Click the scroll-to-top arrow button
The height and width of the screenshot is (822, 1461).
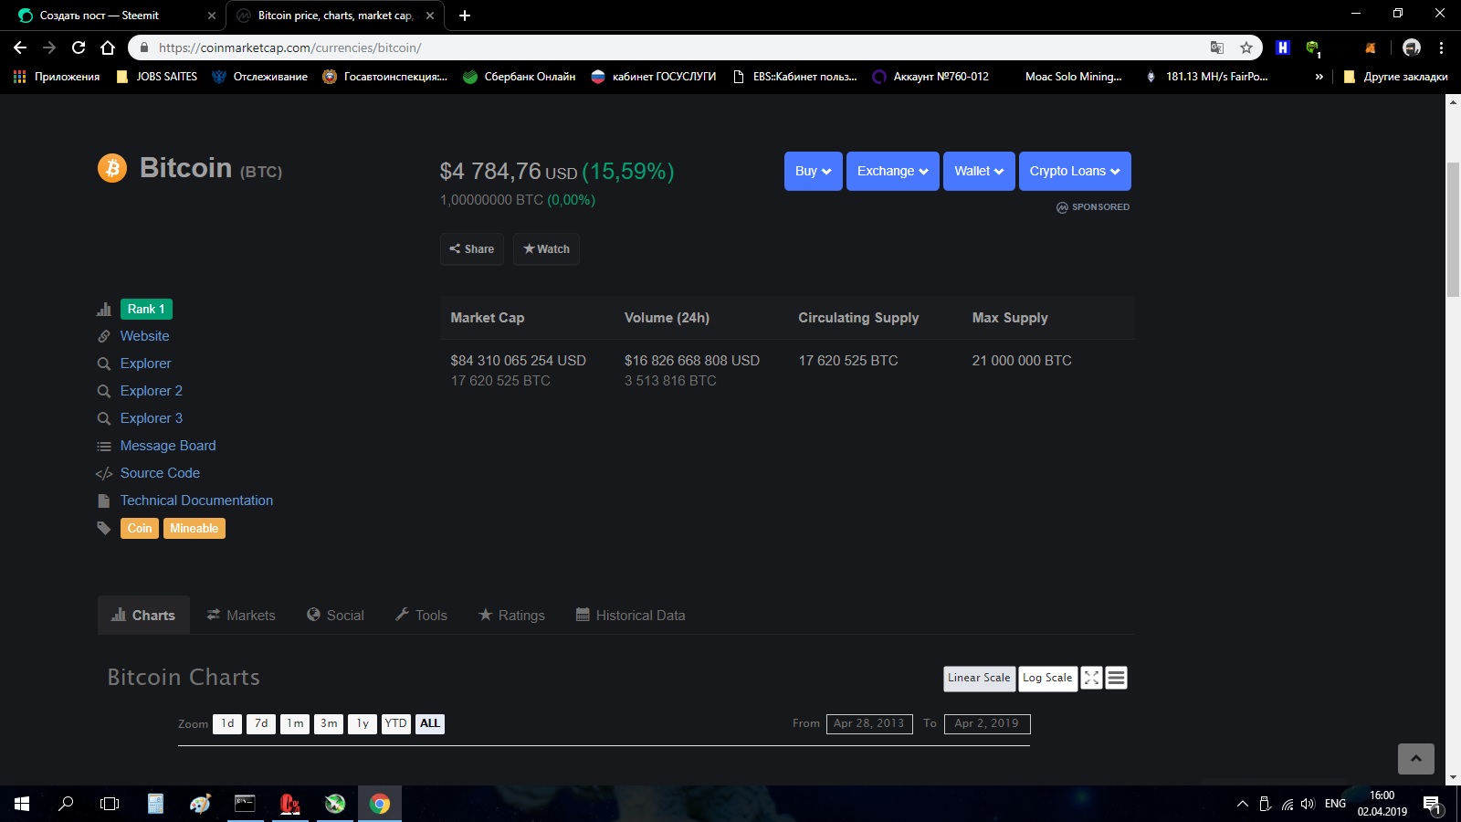tap(1416, 759)
